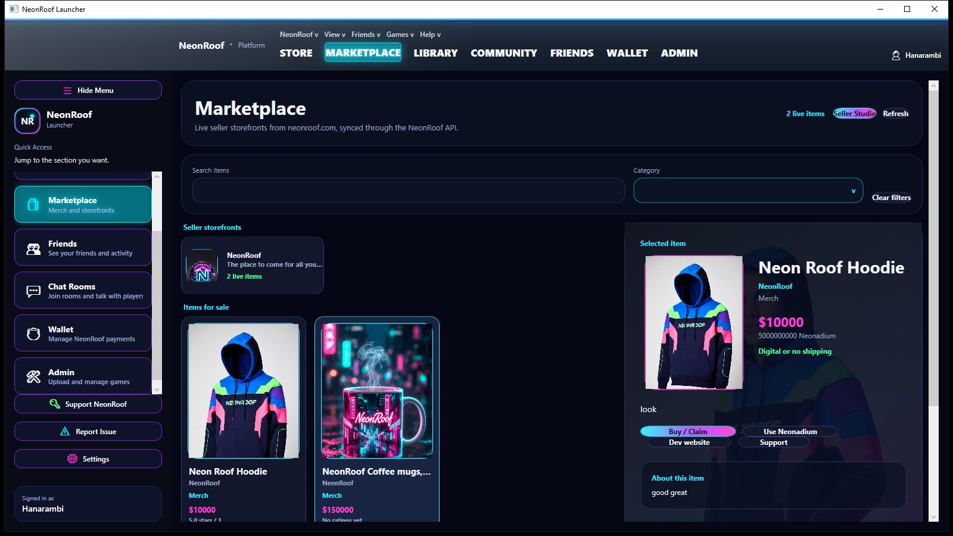The height and width of the screenshot is (536, 953).
Task: Select the Neon Roof Hoodie listing thumbnail
Action: tap(244, 391)
